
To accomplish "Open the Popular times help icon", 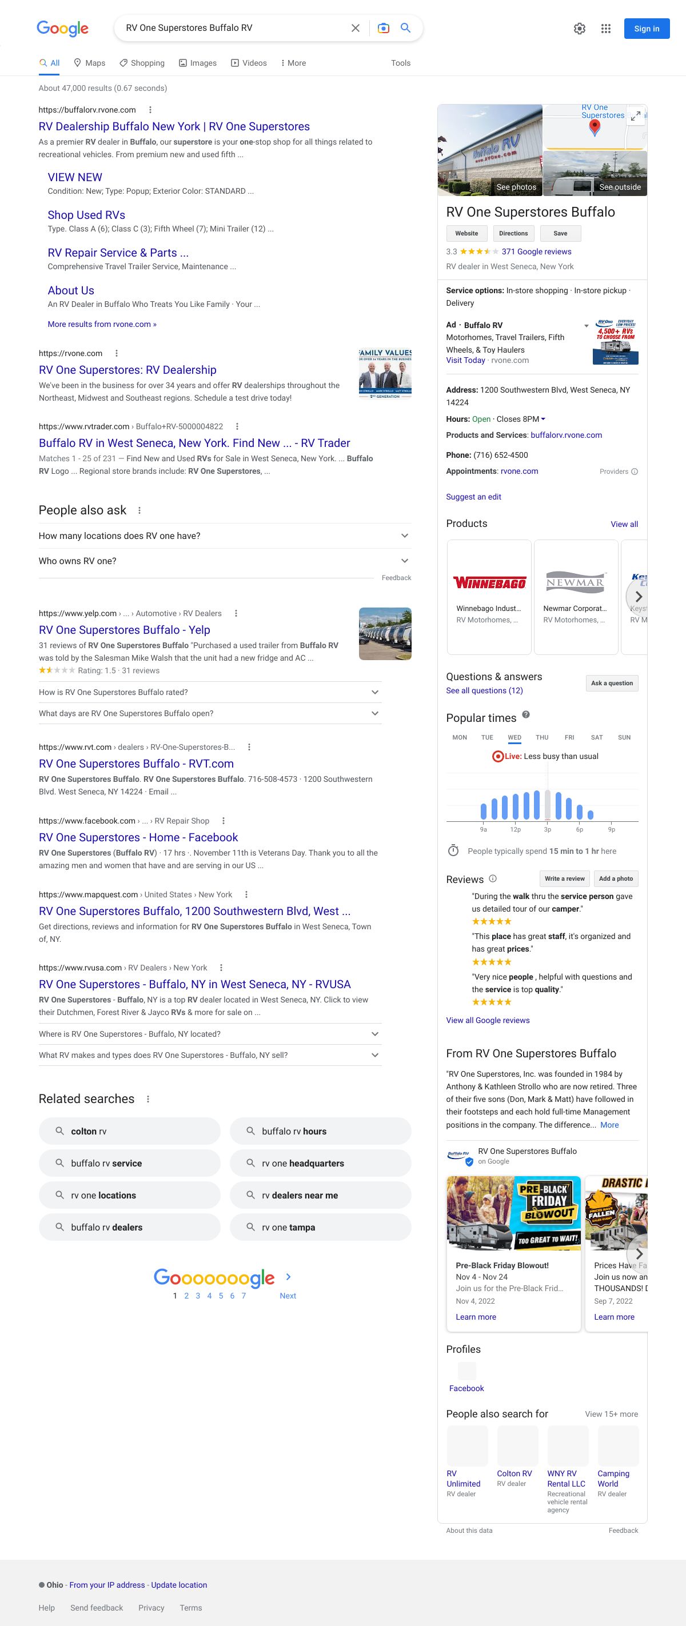I will click(x=526, y=714).
